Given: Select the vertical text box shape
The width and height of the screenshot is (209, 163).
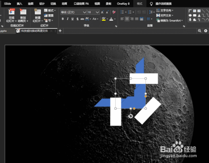Looking at the screenshot, I should tap(199, 11).
